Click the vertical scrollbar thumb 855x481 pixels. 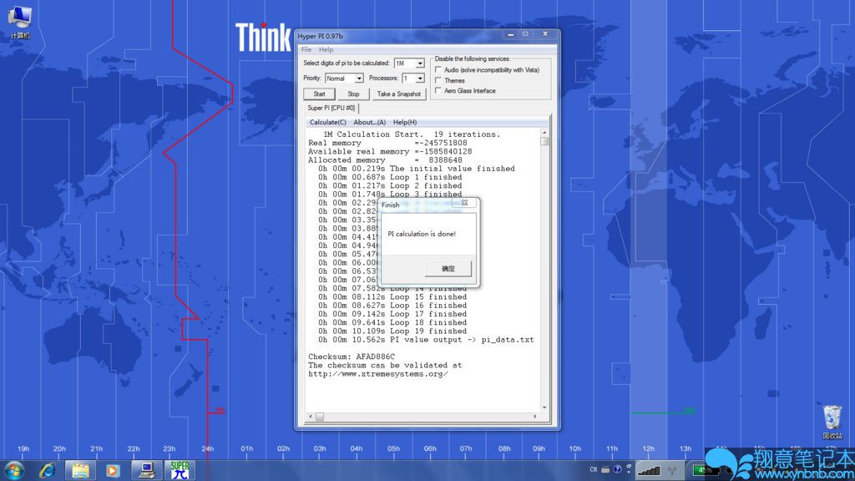tap(544, 141)
